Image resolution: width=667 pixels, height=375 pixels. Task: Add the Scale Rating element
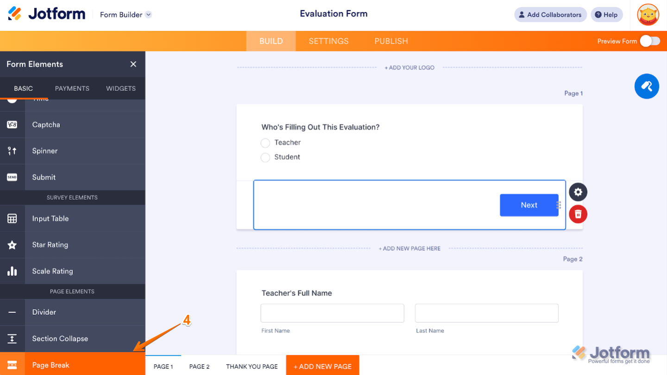52,271
